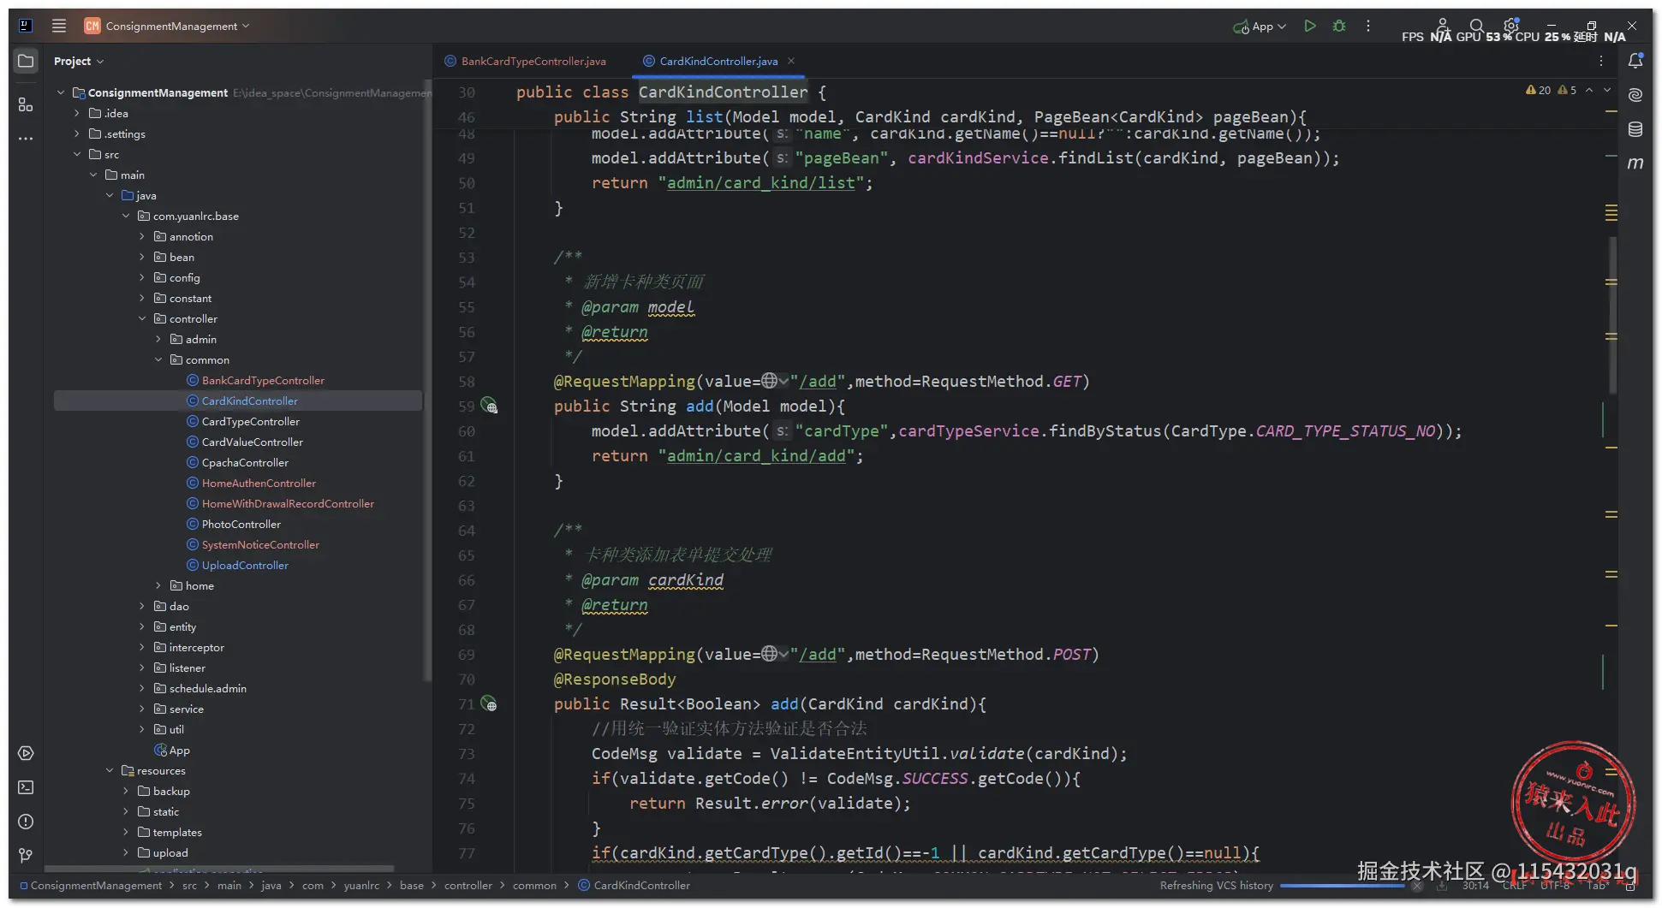The width and height of the screenshot is (1662, 908).
Task: Collapse the src folder
Action: [77, 154]
